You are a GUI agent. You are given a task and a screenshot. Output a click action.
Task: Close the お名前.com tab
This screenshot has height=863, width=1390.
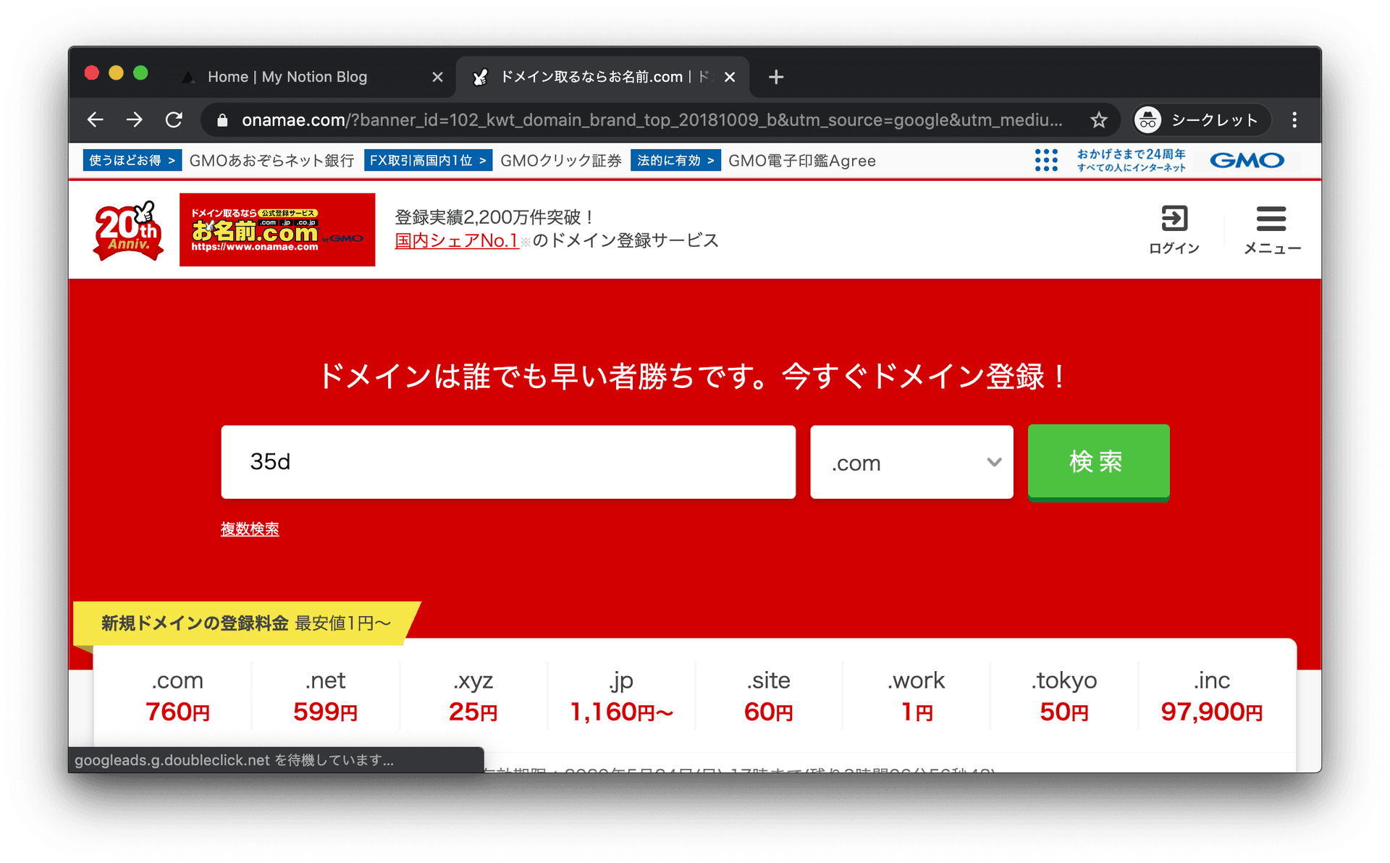tap(730, 77)
